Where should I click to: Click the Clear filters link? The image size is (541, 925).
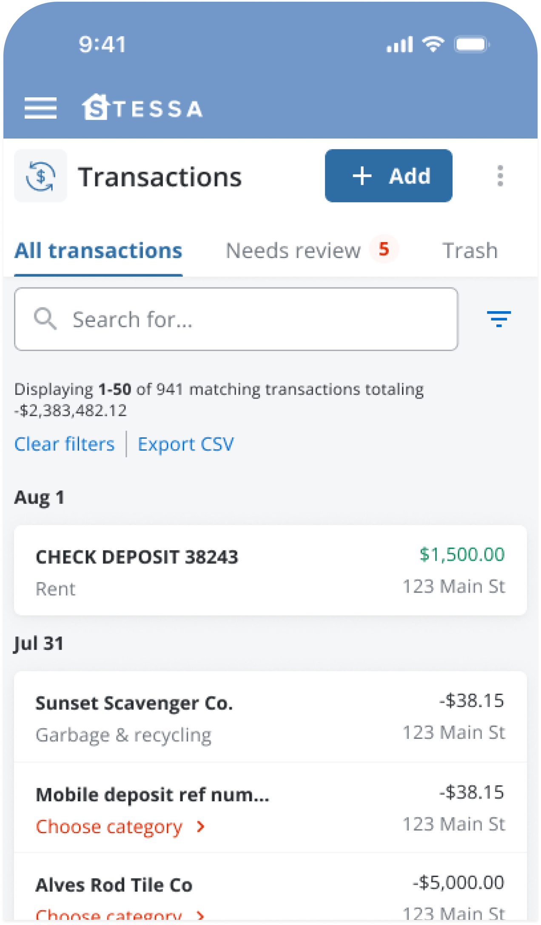coord(65,444)
